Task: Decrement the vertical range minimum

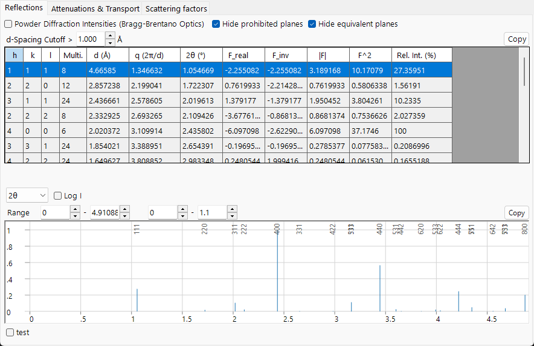Action: click(183, 216)
